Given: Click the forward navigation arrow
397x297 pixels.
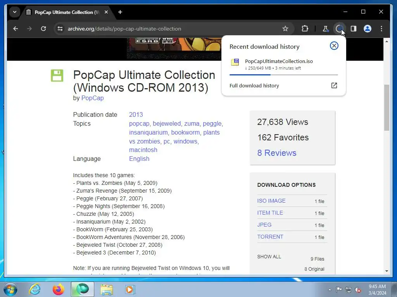Looking at the screenshot, I should [x=29, y=29].
